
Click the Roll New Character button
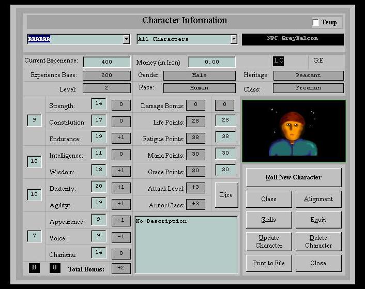point(293,177)
